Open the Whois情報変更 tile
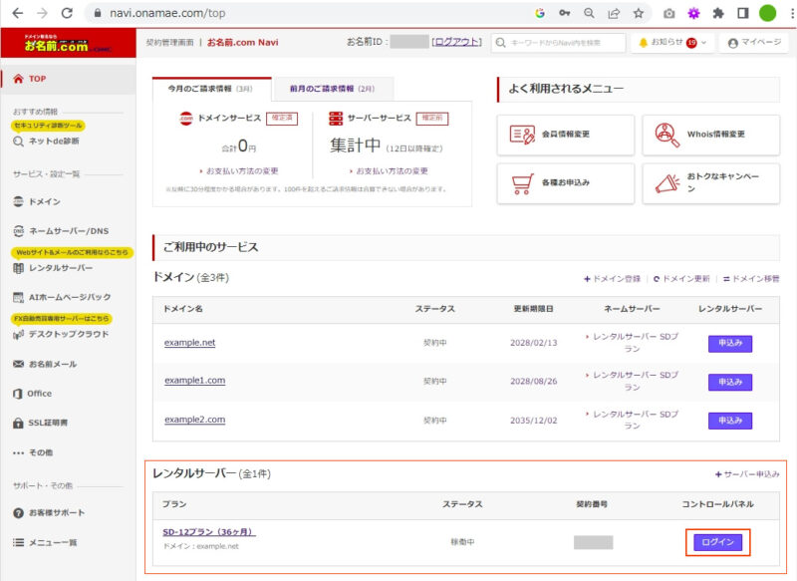Screen dimensions: 797x581 (710, 135)
